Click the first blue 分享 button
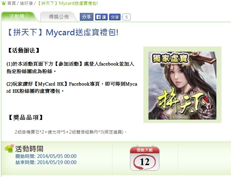This screenshot has width=231, height=177. click(x=87, y=17)
